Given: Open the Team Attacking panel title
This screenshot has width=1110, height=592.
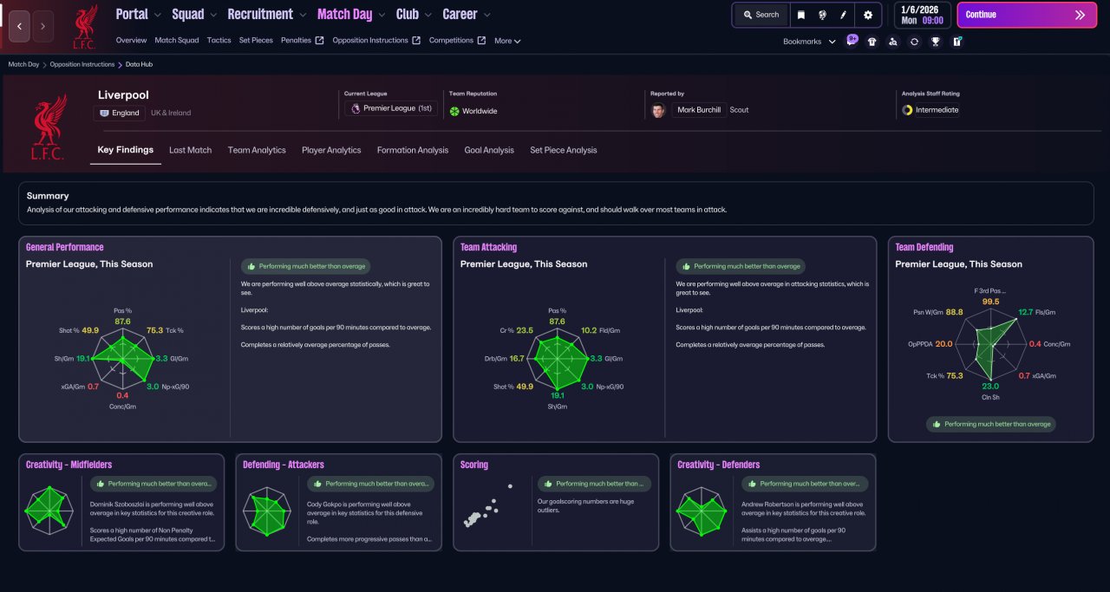Looking at the screenshot, I should [x=488, y=247].
